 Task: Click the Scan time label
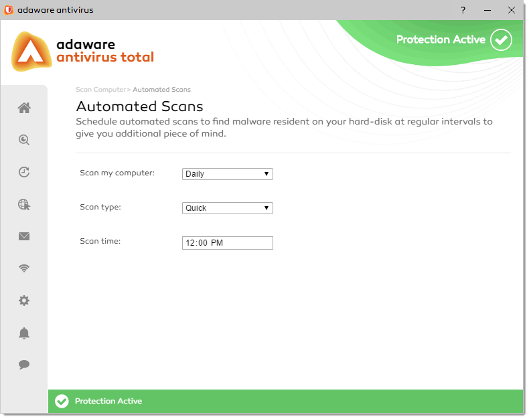click(100, 241)
